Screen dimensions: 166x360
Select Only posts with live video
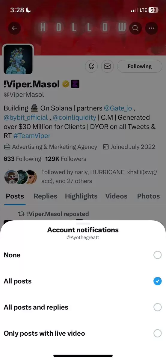[x=83, y=333]
